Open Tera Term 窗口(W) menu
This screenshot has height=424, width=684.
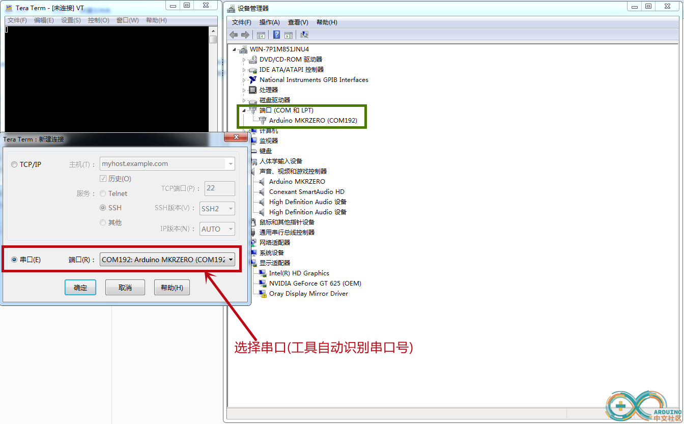click(x=127, y=20)
